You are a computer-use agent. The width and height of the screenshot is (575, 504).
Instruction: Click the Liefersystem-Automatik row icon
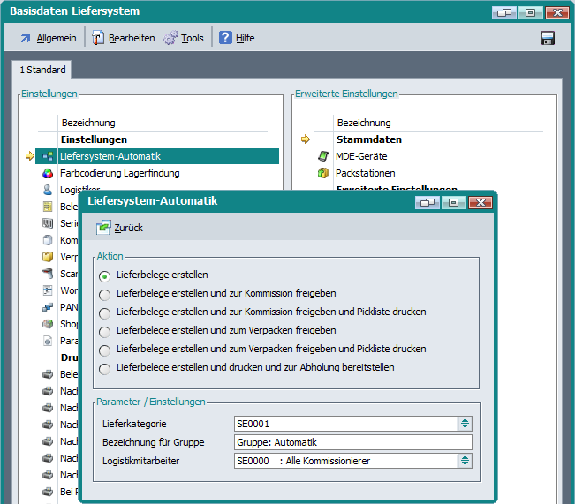[48, 156]
